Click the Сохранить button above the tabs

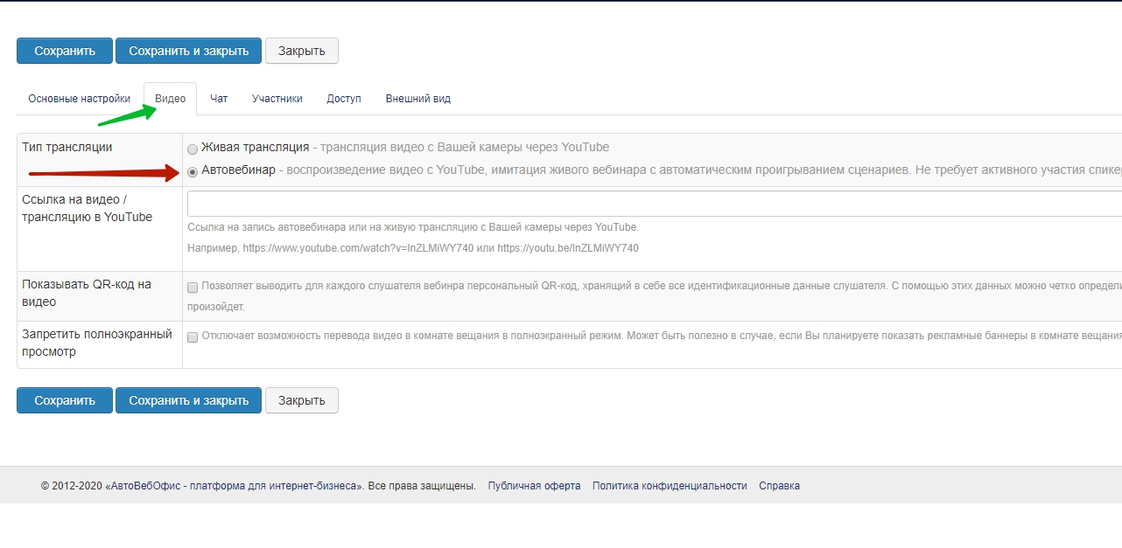coord(65,51)
